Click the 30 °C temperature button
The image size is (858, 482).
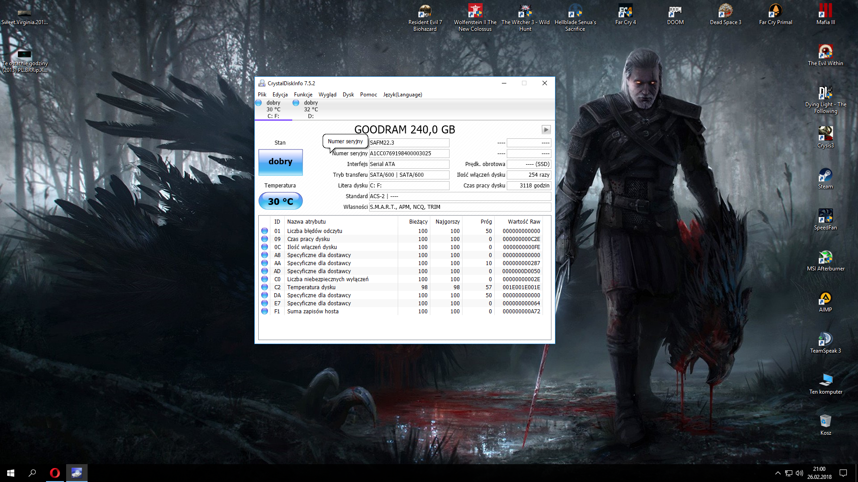pyautogui.click(x=281, y=201)
